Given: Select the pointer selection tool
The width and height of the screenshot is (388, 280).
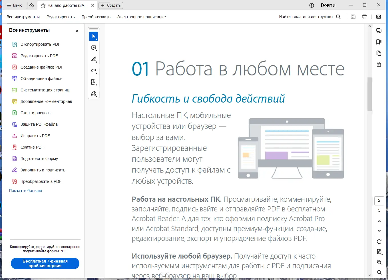Looking at the screenshot, I should [x=94, y=36].
